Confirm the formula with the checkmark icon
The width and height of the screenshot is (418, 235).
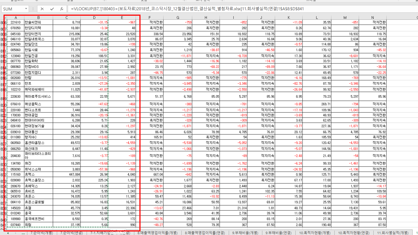click(52, 9)
